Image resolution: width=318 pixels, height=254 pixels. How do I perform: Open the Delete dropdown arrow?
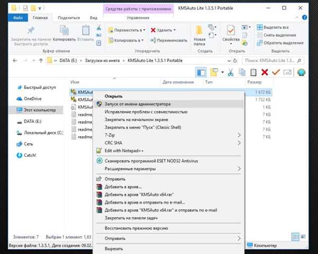click(x=174, y=30)
